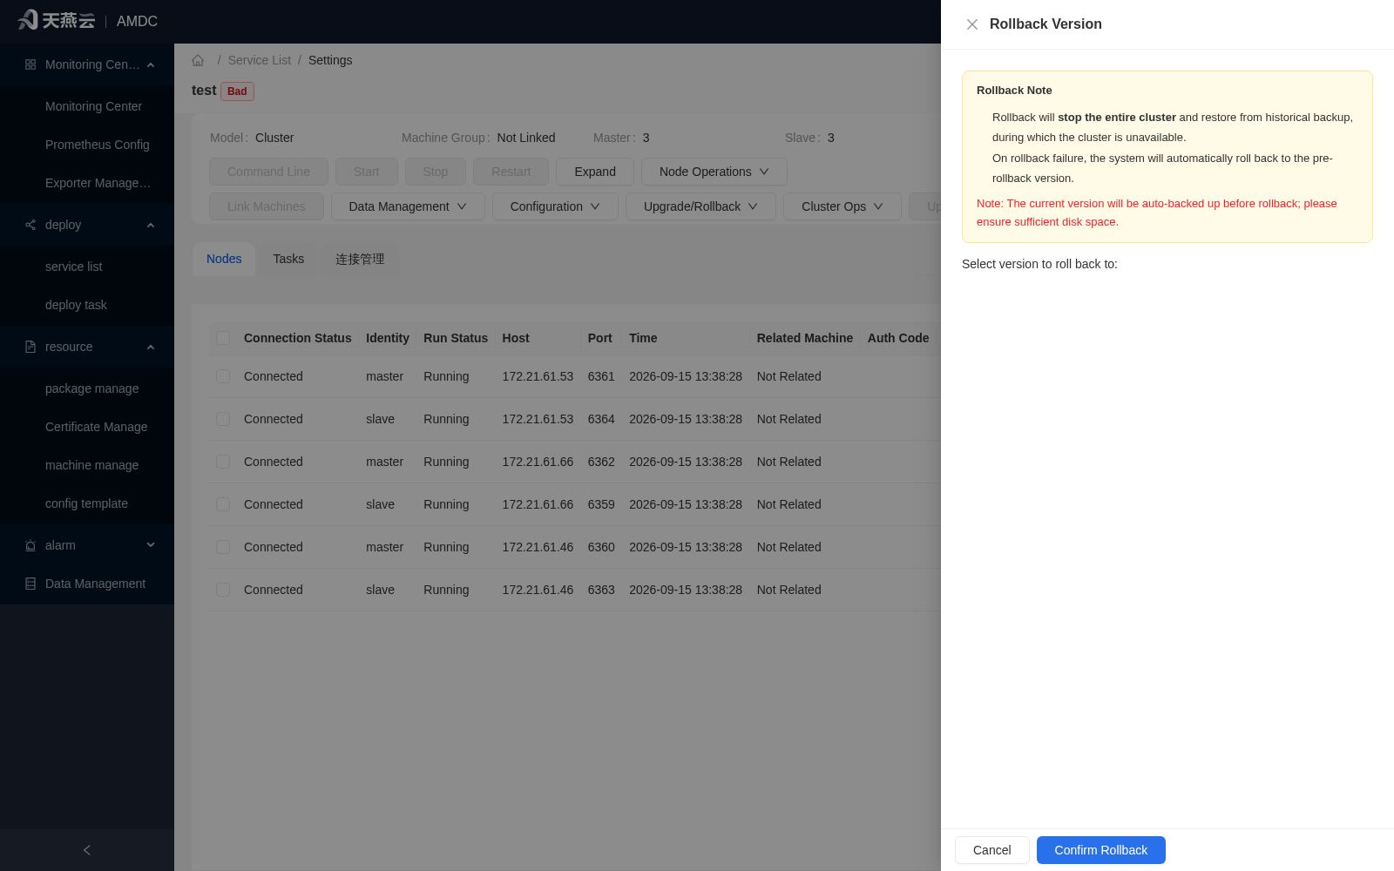Click the Monitoring Center grid icon
This screenshot has height=871, width=1394.
pyautogui.click(x=30, y=64)
